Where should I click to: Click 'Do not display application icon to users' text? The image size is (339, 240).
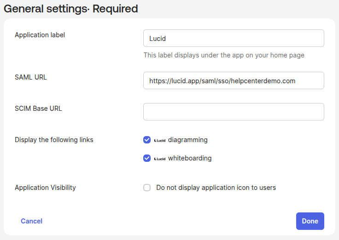point(216,188)
